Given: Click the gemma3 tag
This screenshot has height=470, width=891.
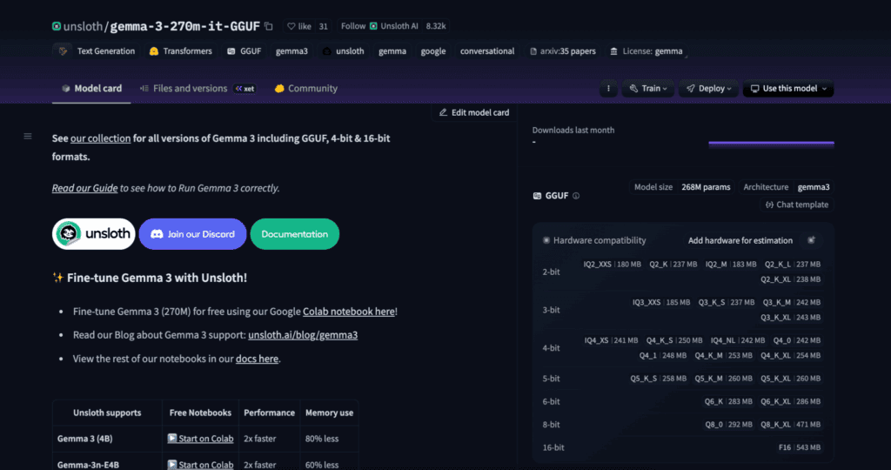Looking at the screenshot, I should (291, 51).
